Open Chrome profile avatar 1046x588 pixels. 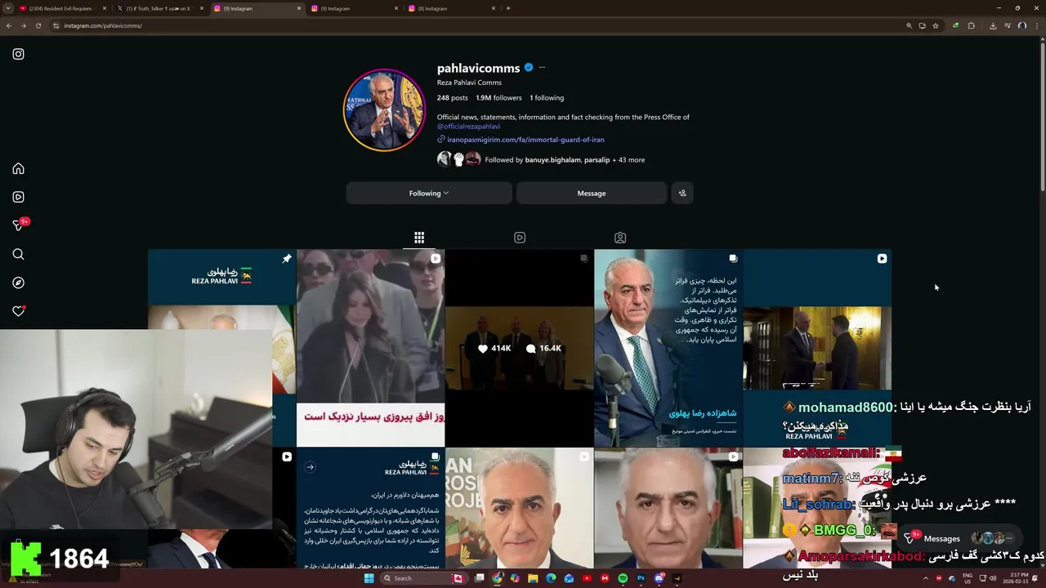click(x=1022, y=25)
